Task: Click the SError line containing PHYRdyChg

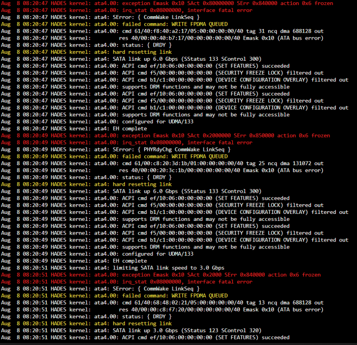Action: pos(116,149)
